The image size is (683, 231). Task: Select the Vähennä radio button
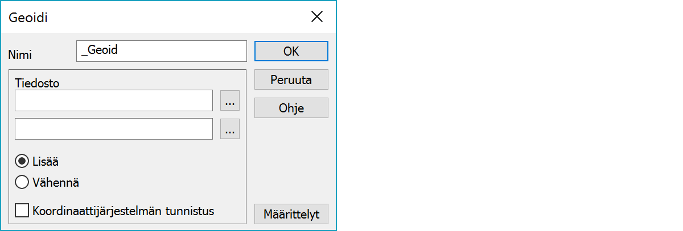pyautogui.click(x=22, y=182)
